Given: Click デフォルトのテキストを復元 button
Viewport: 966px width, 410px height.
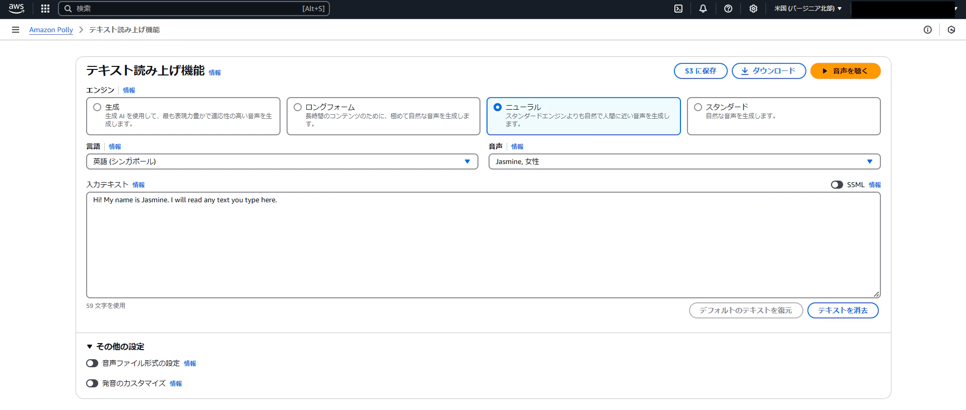Looking at the screenshot, I should 745,310.
